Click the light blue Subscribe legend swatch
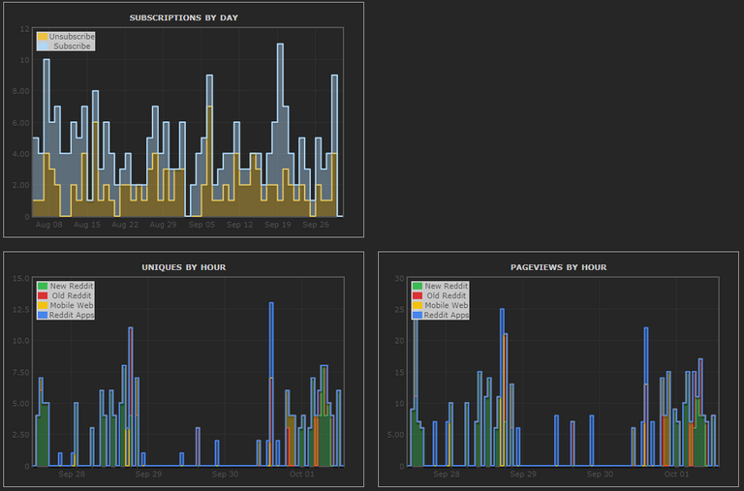Screen dimensions: 744x491 pyautogui.click(x=43, y=46)
